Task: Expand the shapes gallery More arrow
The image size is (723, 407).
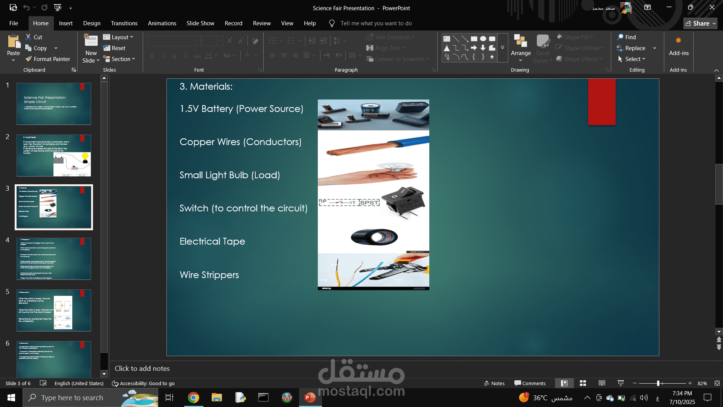Action: pos(502,47)
